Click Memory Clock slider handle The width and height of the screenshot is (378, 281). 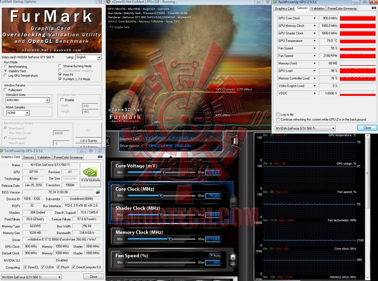click(x=170, y=239)
